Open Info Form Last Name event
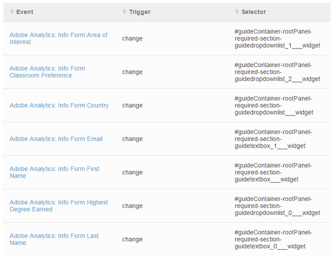This screenshot has width=335, height=258. click(x=54, y=239)
